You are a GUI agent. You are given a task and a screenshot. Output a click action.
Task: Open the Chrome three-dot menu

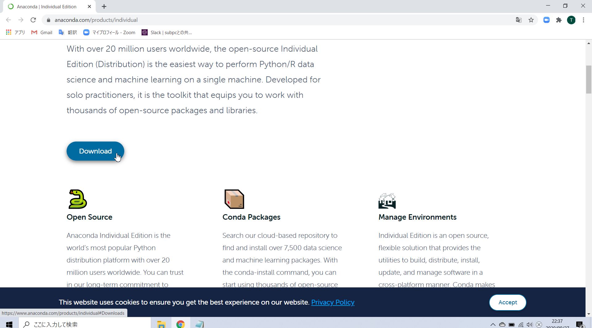click(x=583, y=20)
